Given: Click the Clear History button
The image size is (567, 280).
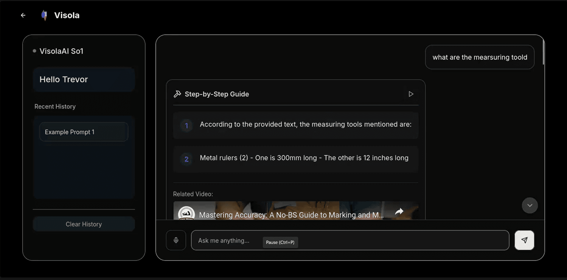Looking at the screenshot, I should tap(84, 224).
